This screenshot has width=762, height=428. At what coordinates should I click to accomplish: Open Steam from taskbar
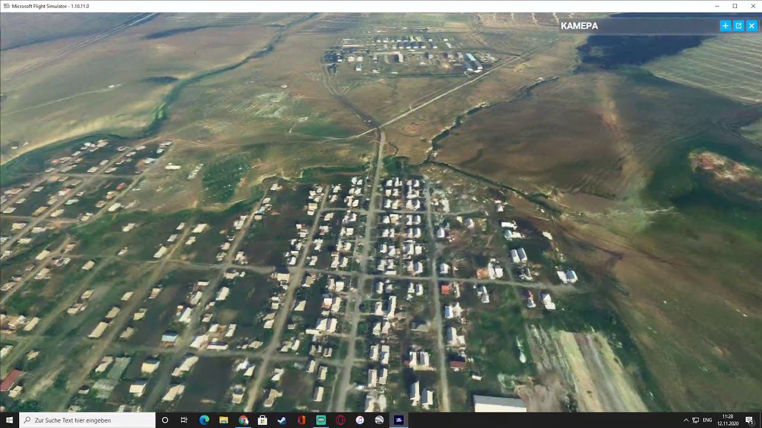(x=282, y=420)
